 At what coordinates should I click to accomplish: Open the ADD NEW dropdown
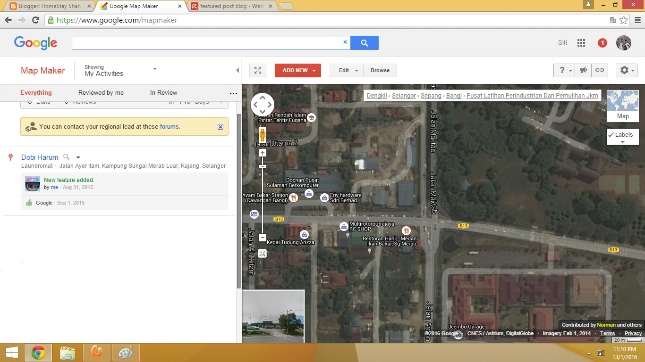297,70
